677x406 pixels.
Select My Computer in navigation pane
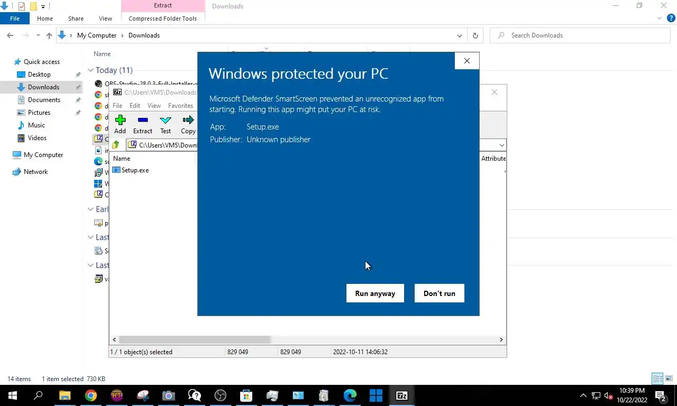pos(43,155)
